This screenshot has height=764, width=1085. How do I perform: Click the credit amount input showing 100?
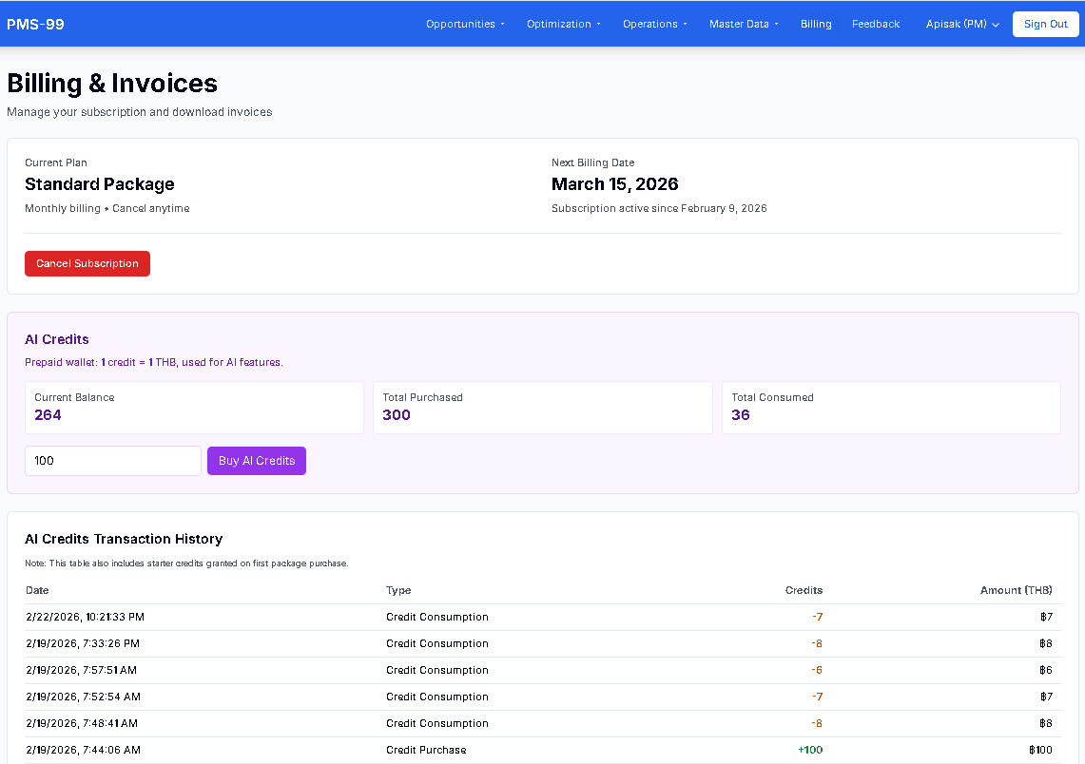tap(112, 460)
